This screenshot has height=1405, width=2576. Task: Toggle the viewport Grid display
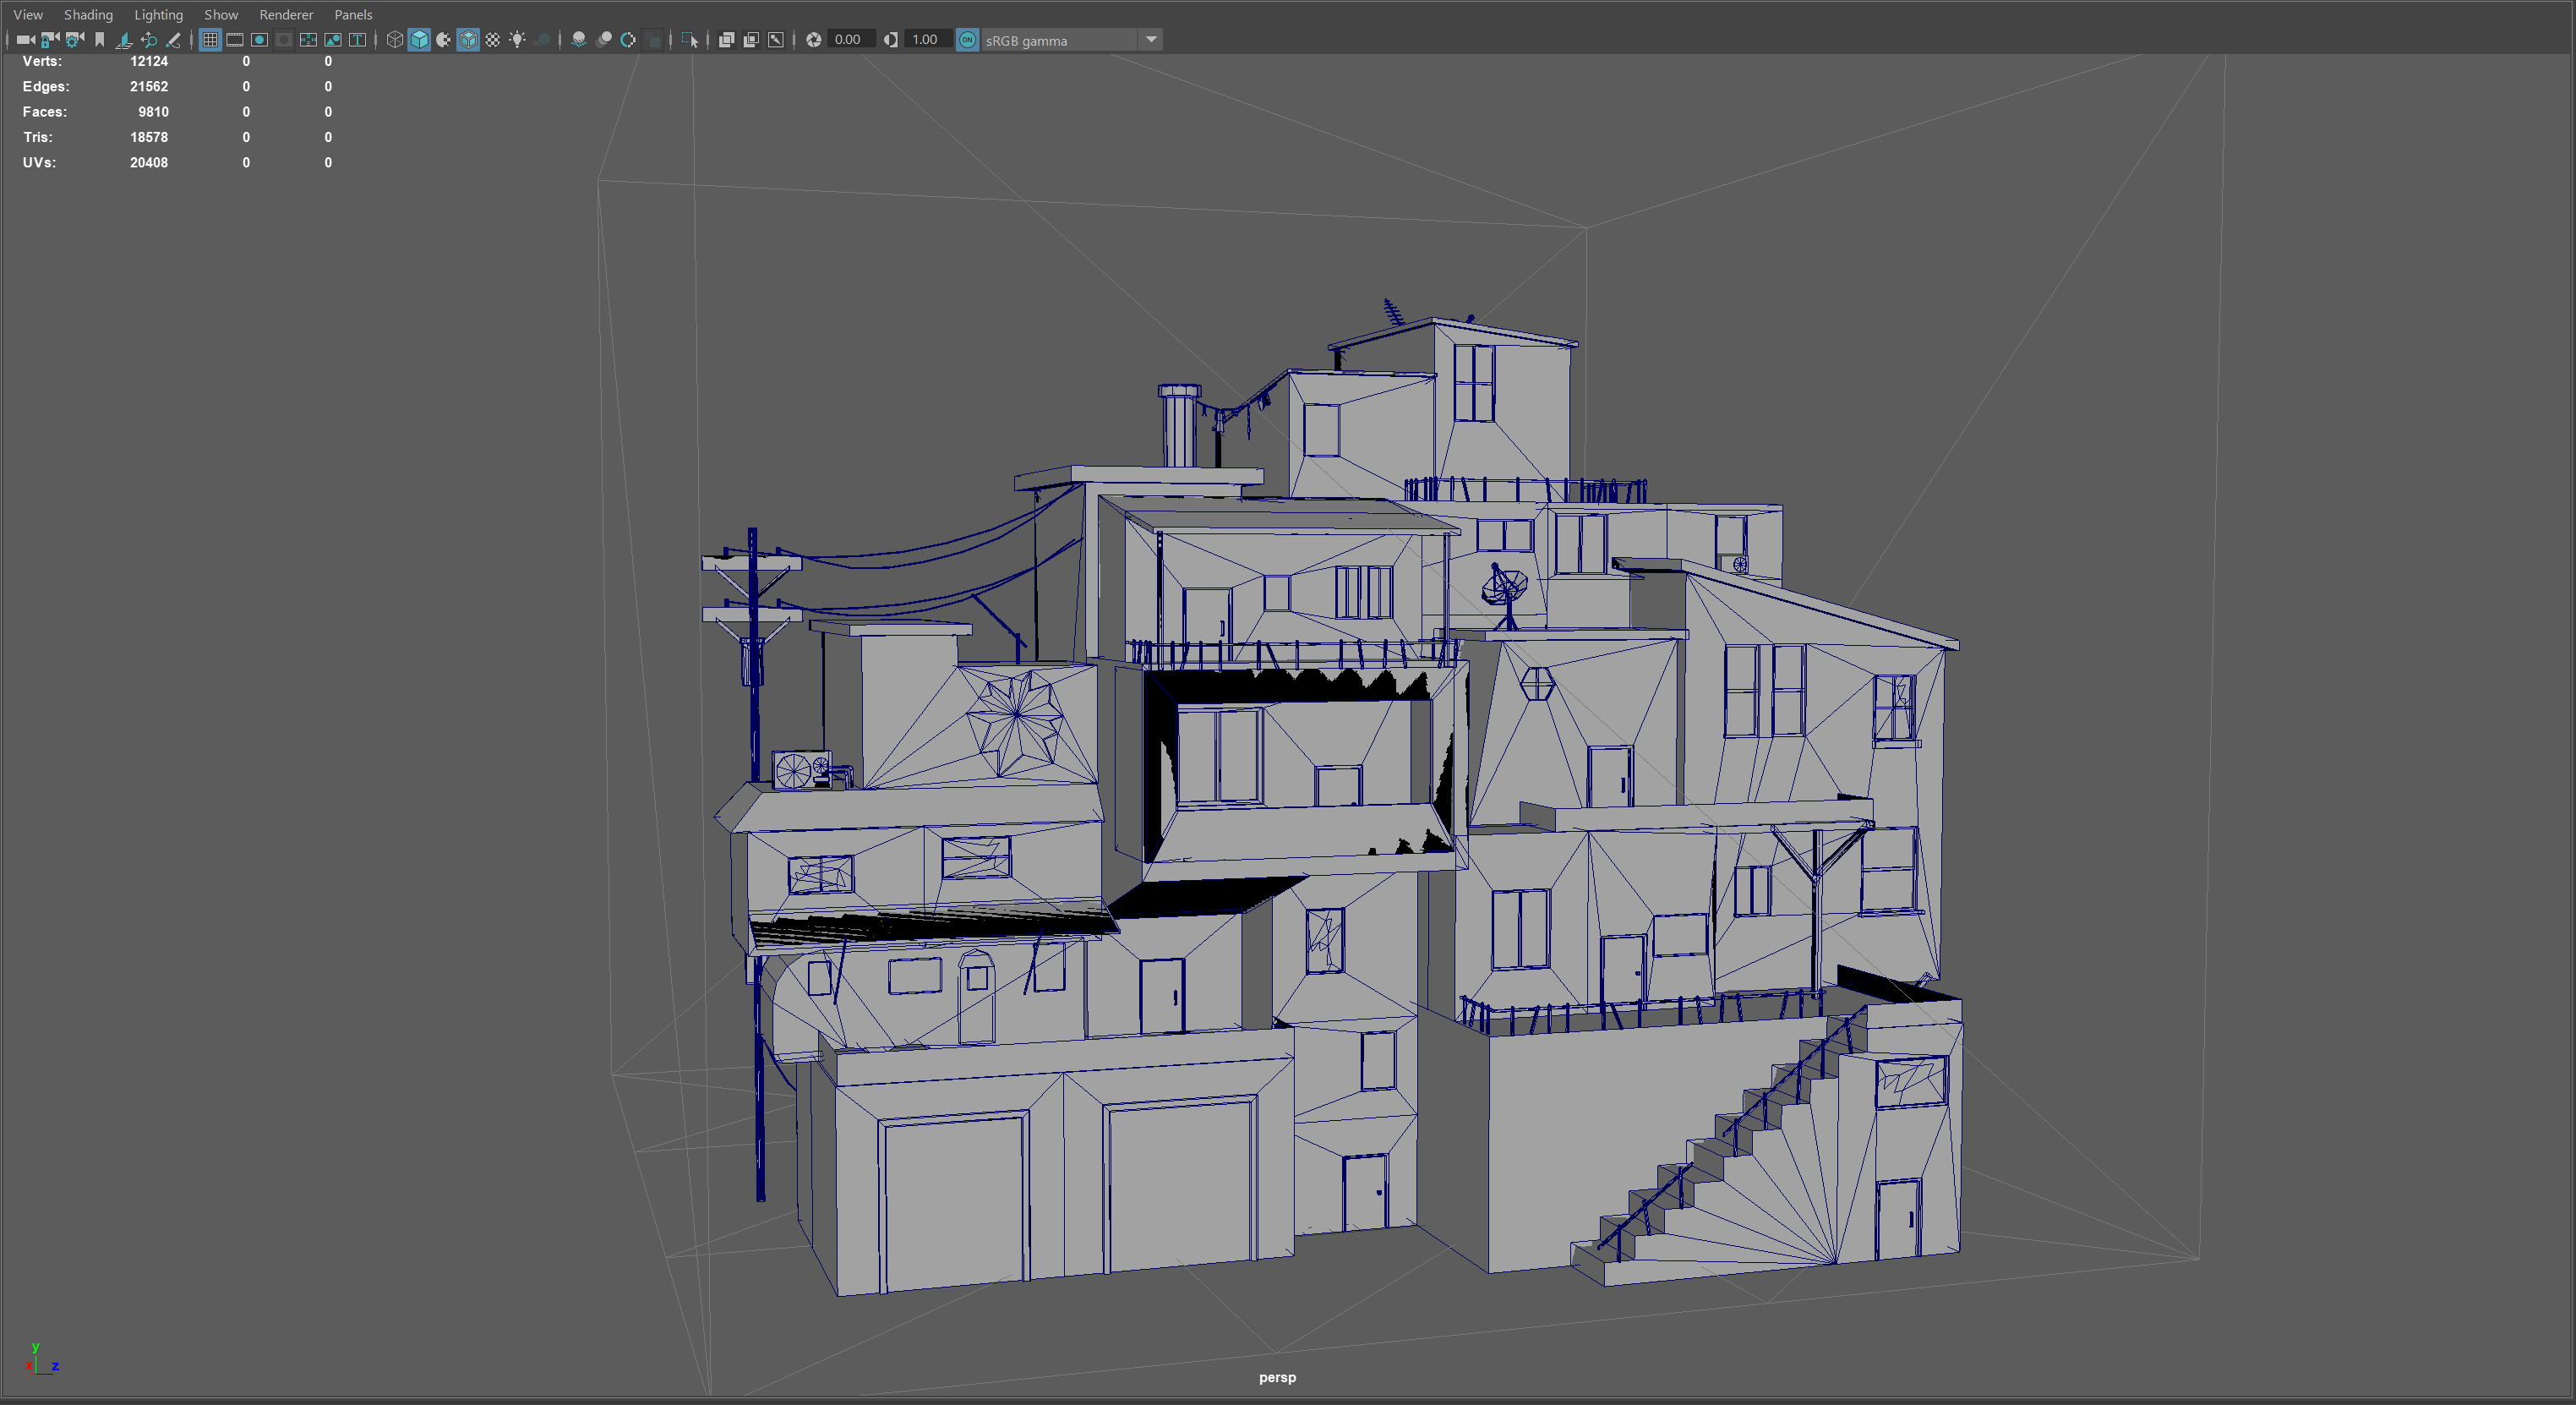pyautogui.click(x=210, y=40)
